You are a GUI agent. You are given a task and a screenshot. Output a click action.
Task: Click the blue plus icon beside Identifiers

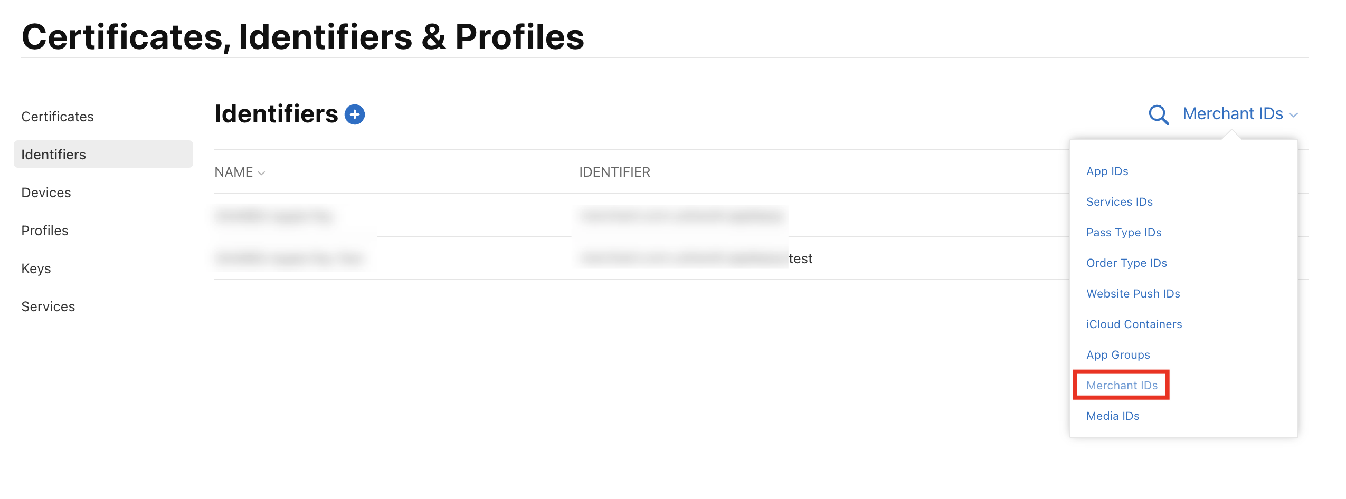click(x=354, y=114)
